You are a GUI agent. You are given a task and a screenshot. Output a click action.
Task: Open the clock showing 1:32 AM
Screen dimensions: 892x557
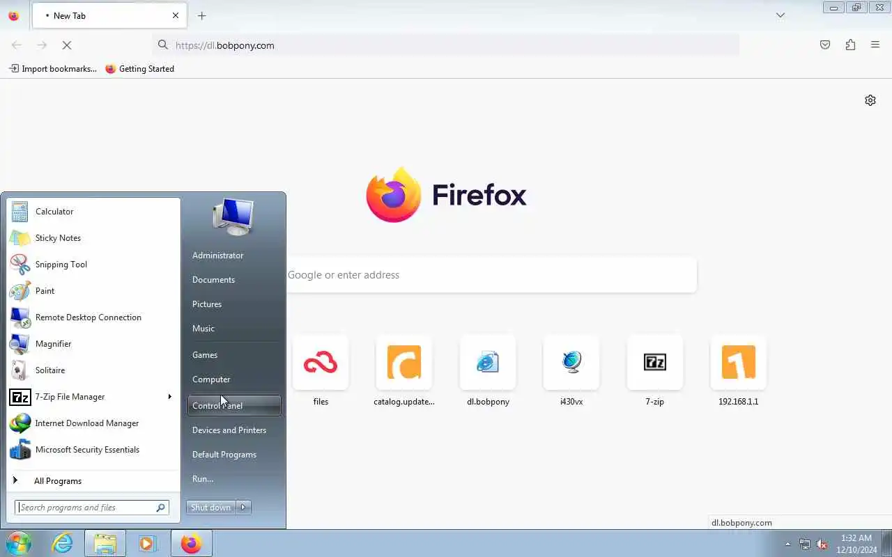(856, 544)
